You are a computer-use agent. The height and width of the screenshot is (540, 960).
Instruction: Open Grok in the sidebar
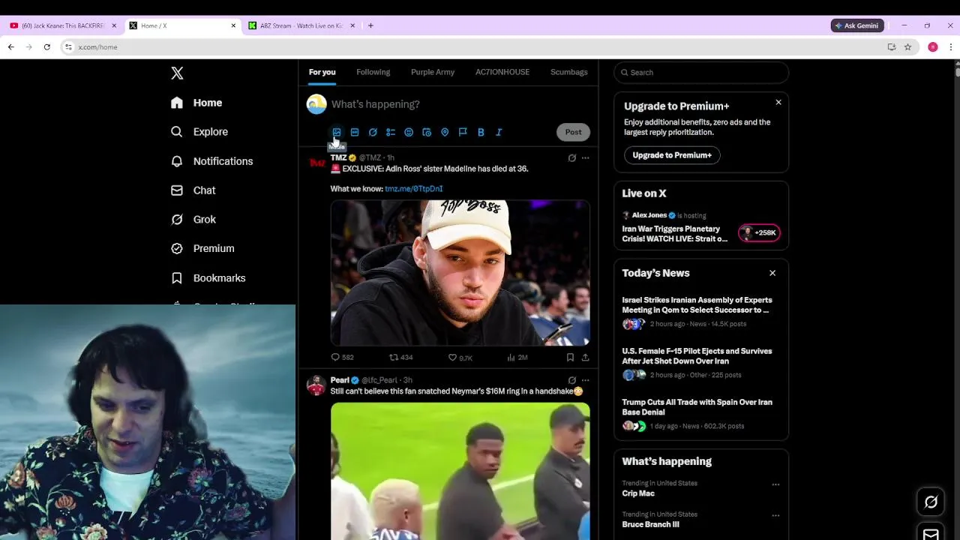[193, 220]
